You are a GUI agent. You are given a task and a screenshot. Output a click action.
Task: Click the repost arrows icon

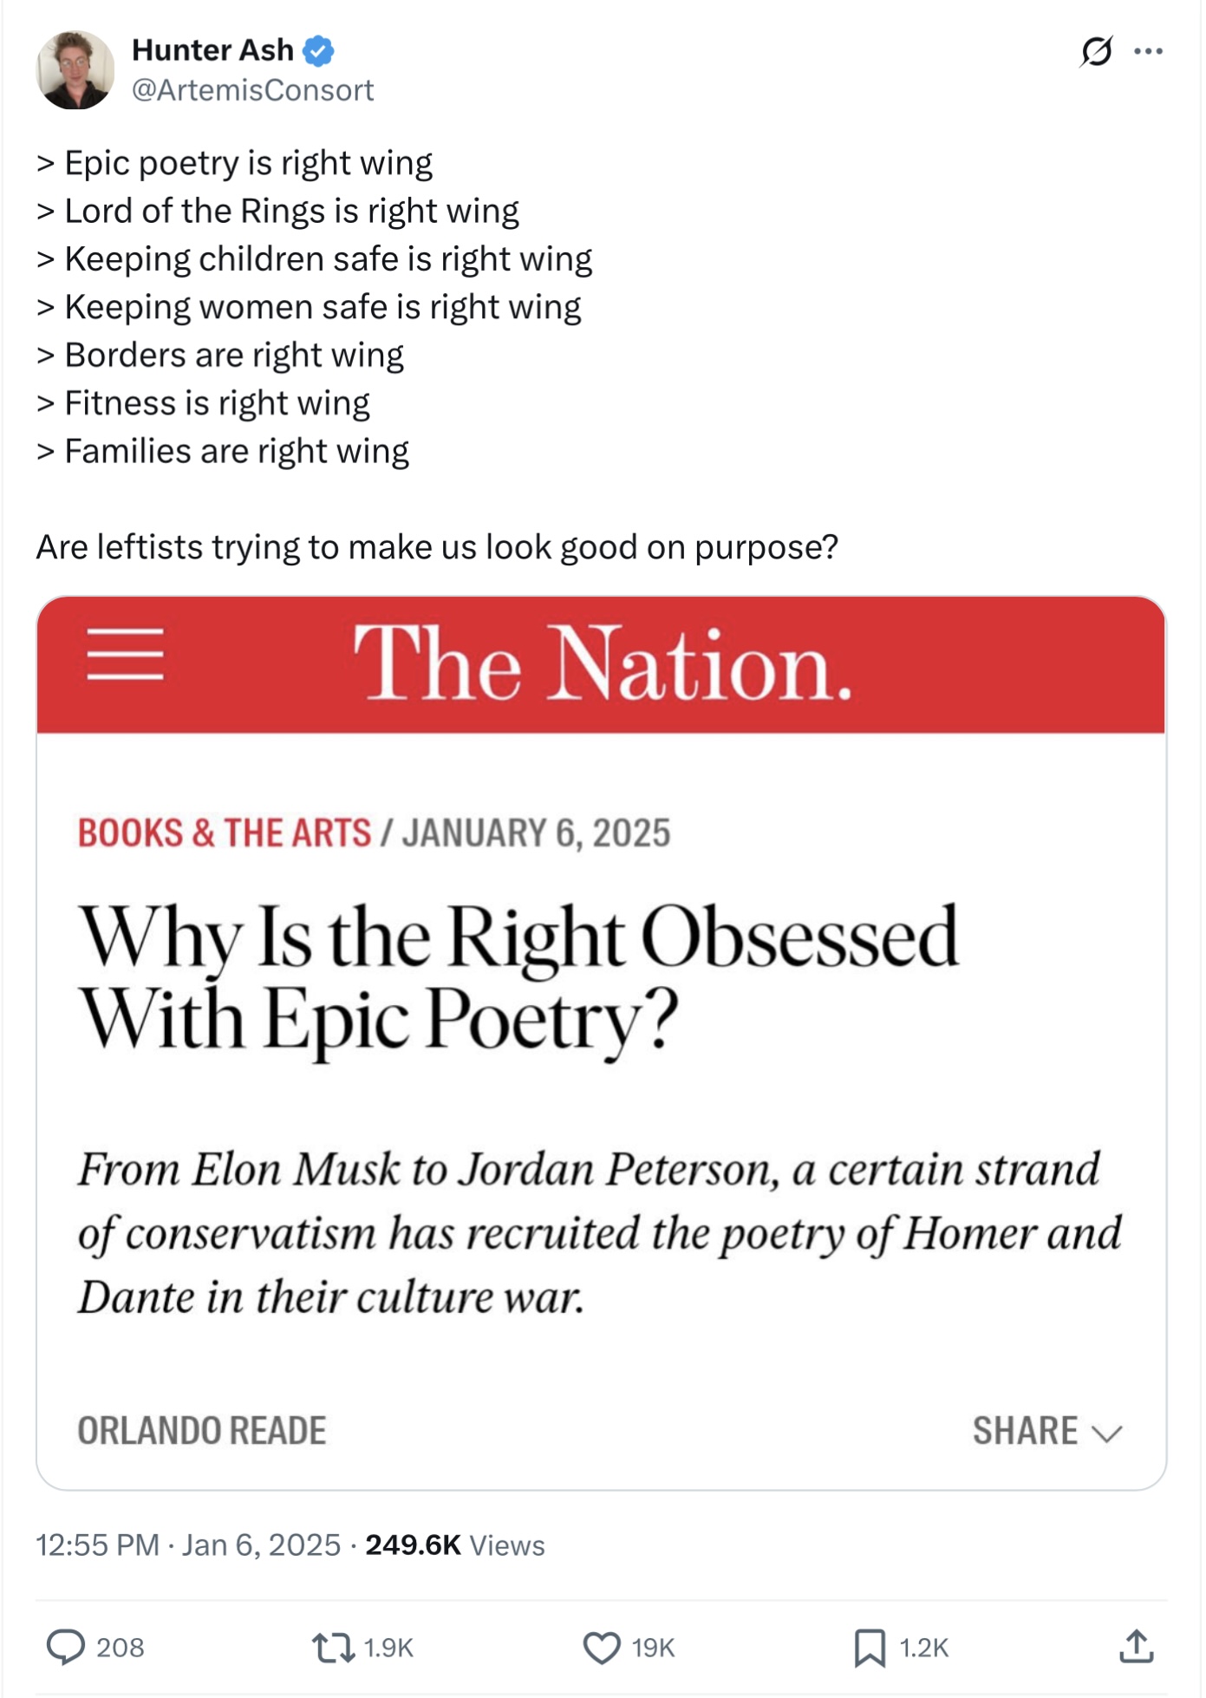coord(334,1647)
